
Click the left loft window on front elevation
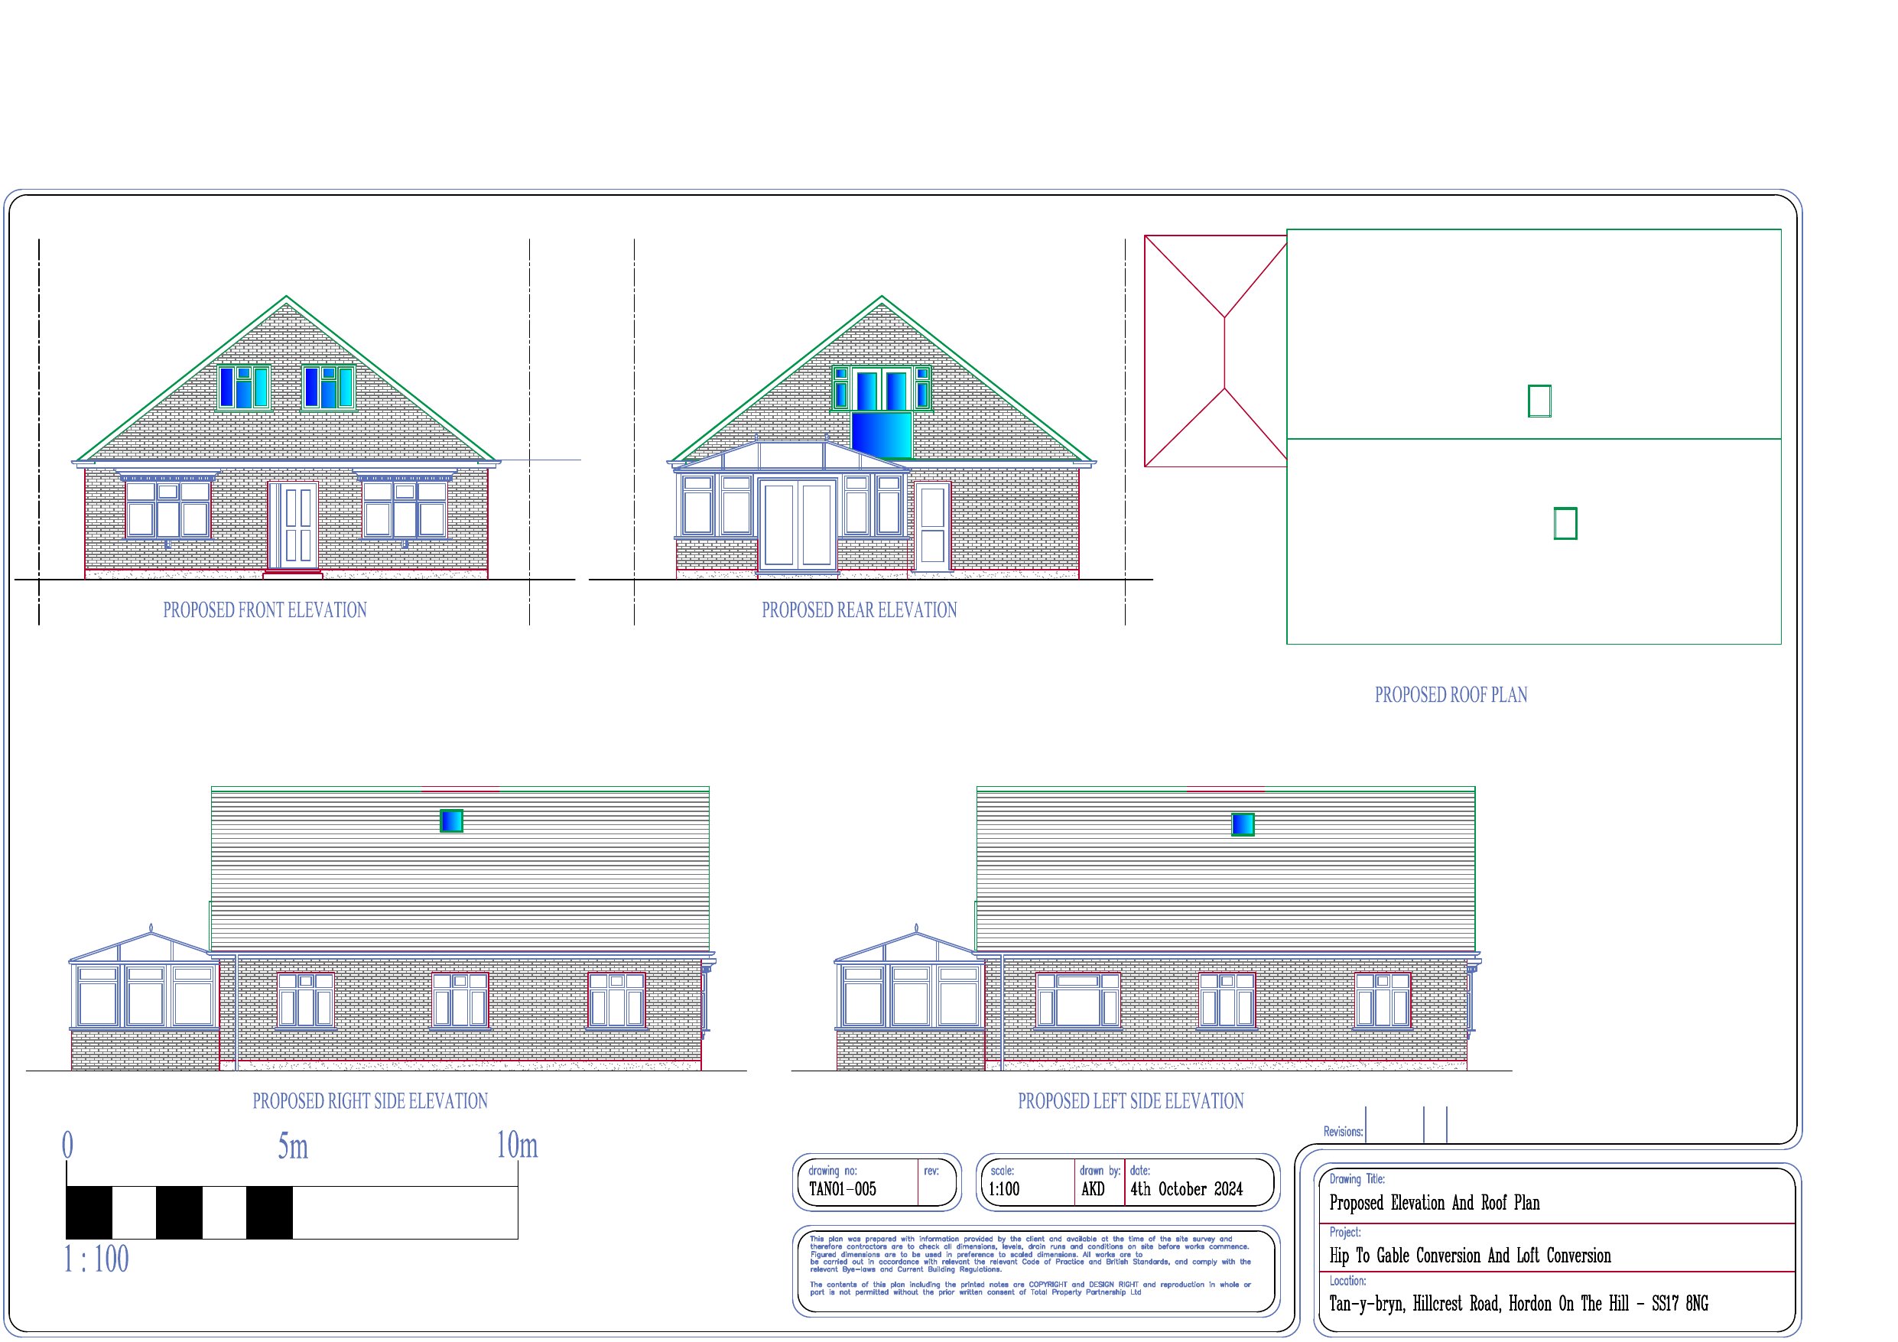click(x=244, y=387)
